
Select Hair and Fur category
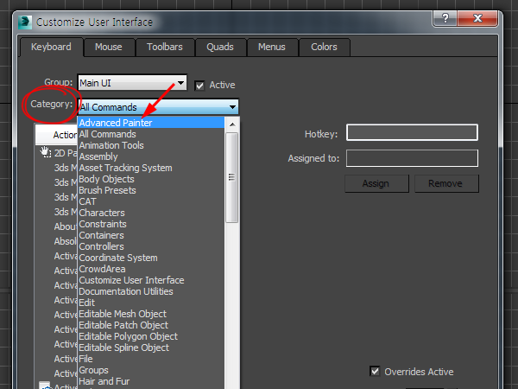click(151, 381)
